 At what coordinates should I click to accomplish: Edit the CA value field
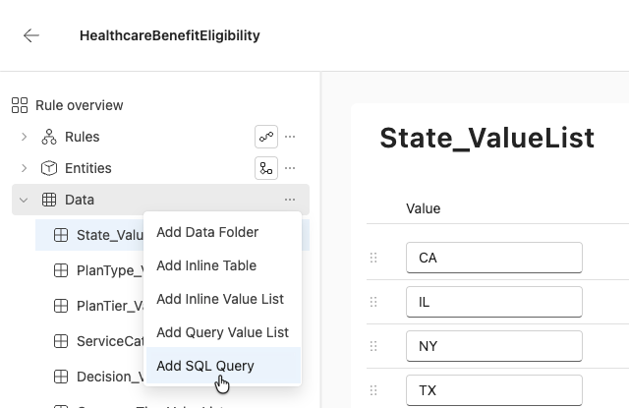pyautogui.click(x=493, y=258)
